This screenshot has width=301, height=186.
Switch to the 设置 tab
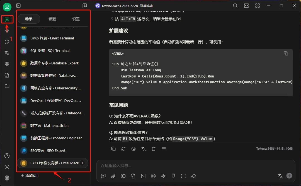(76, 19)
